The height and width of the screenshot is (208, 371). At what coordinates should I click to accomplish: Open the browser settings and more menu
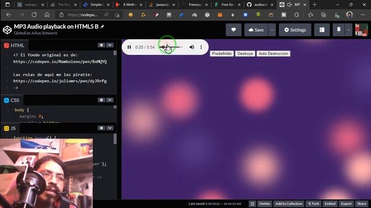[362, 15]
